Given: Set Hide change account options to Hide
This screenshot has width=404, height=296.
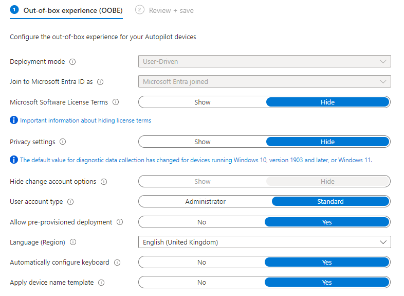Looking at the screenshot, I should 327,181.
